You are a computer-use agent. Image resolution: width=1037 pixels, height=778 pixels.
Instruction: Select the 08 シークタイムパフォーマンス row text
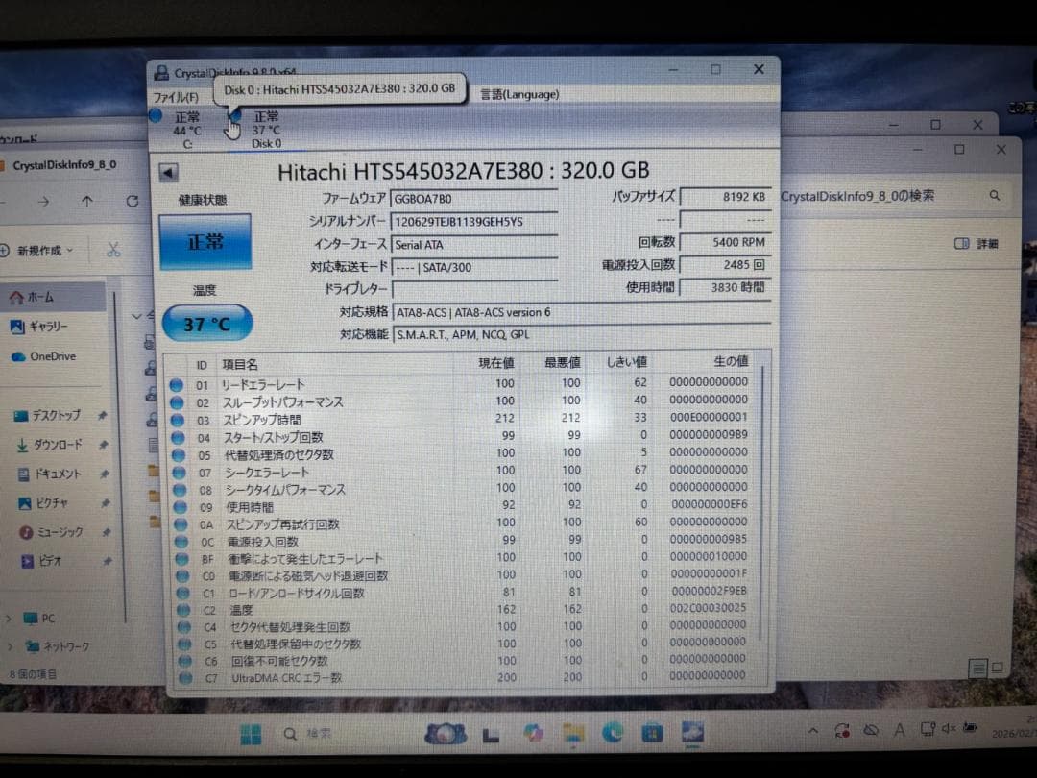285,490
